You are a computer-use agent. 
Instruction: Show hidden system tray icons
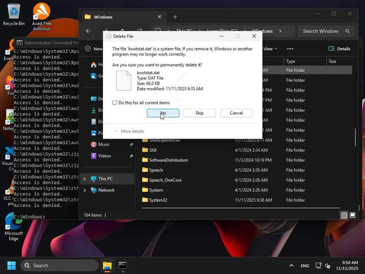[x=291, y=265]
